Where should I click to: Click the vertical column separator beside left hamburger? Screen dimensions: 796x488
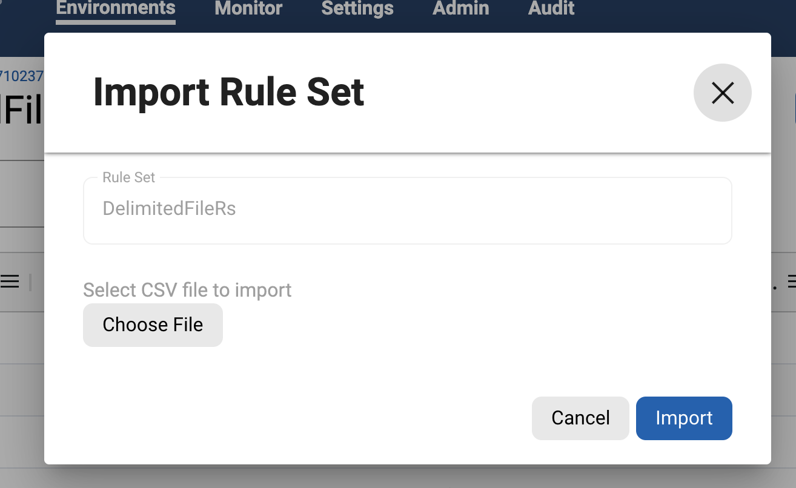click(30, 282)
